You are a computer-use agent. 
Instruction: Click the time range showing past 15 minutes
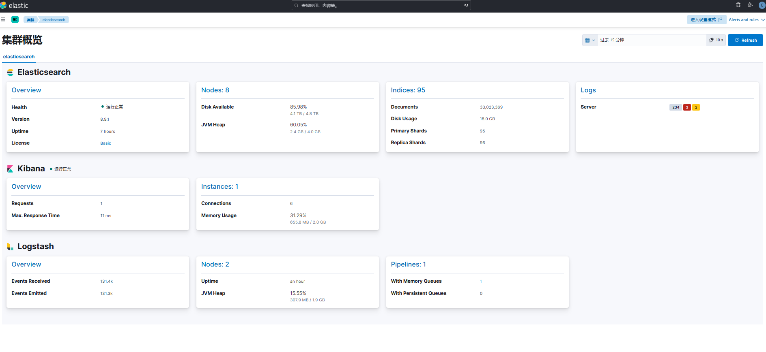pyautogui.click(x=652, y=40)
